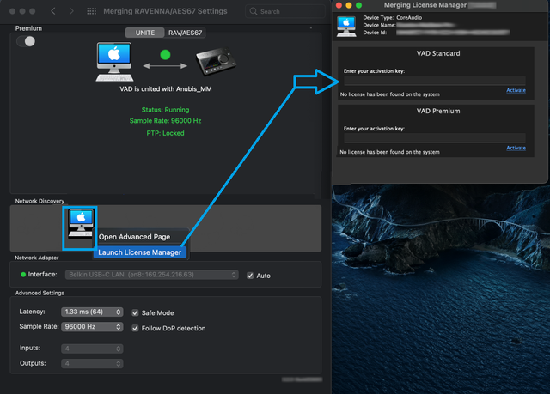
Task: Click the Status: Running text
Action: point(165,110)
